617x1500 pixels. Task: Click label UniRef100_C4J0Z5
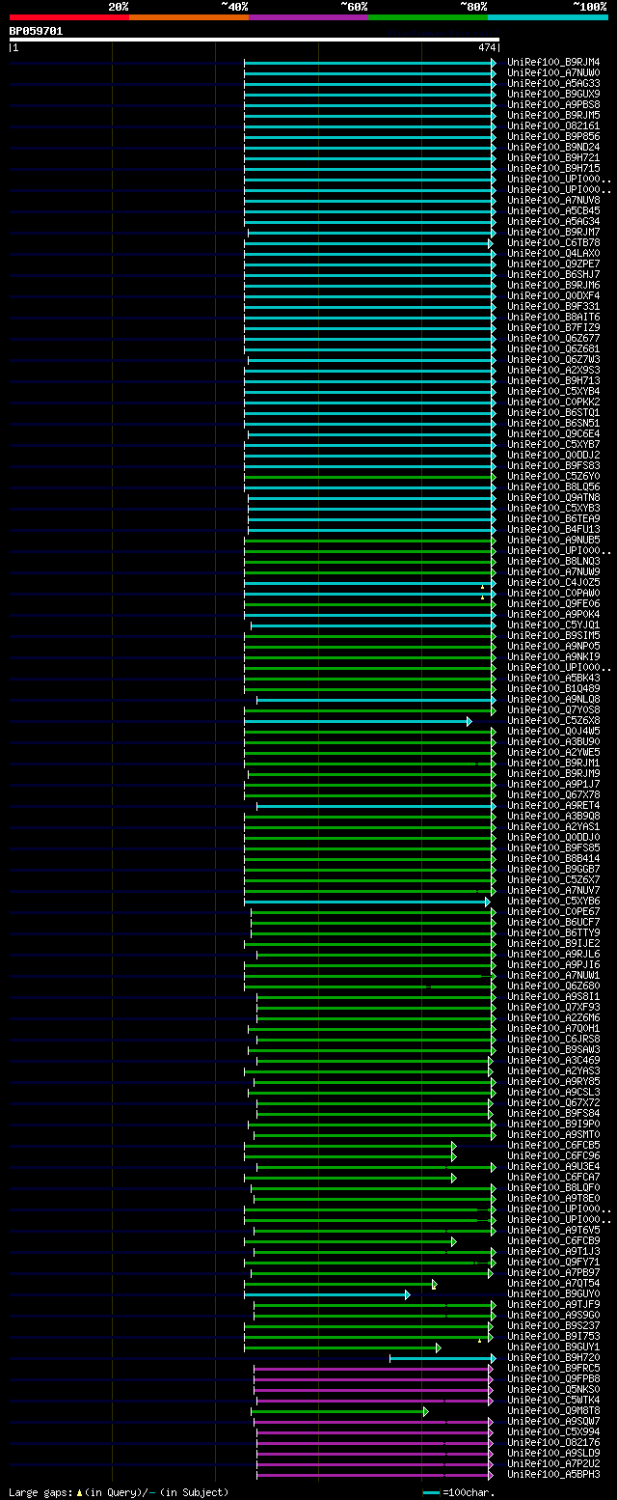(x=553, y=583)
